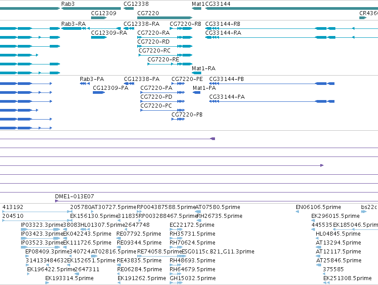The height and width of the screenshot is (285, 378).
Task: Select the EK191262.5prime EST label
Action: click(x=142, y=278)
